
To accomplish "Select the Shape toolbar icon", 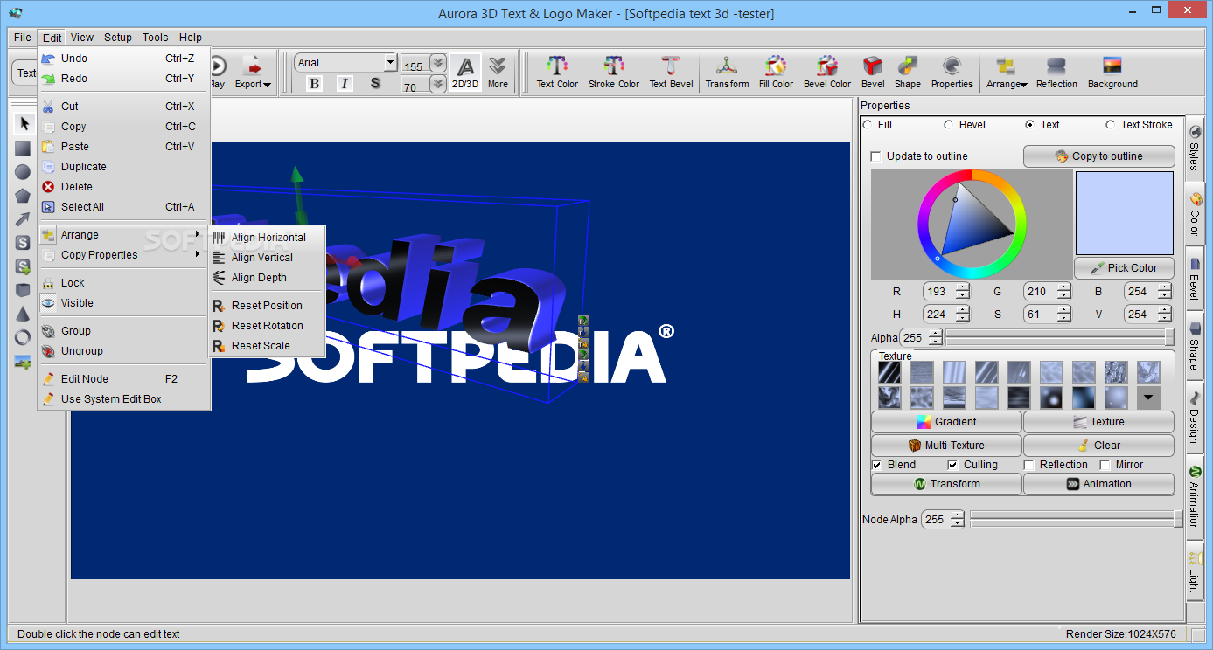I will click(908, 72).
